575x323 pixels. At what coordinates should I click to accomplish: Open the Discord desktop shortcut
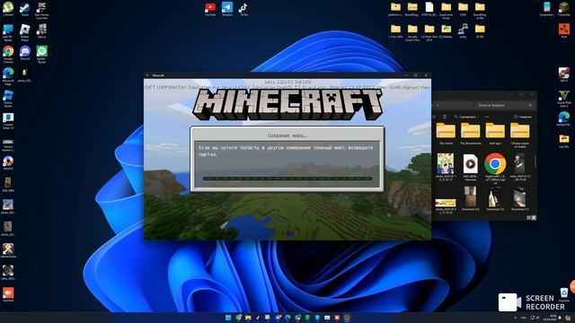(25, 53)
